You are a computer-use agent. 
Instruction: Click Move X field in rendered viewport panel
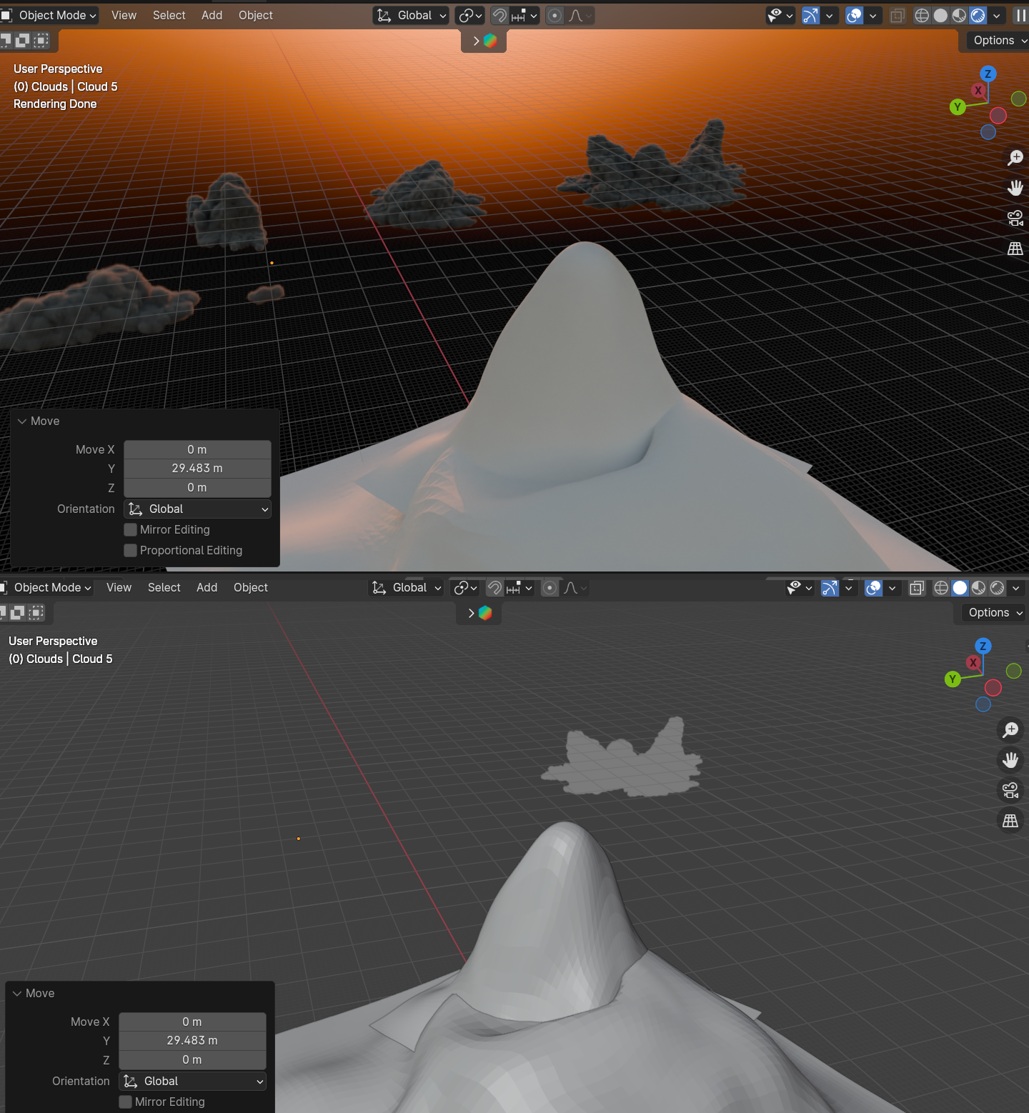coord(197,449)
